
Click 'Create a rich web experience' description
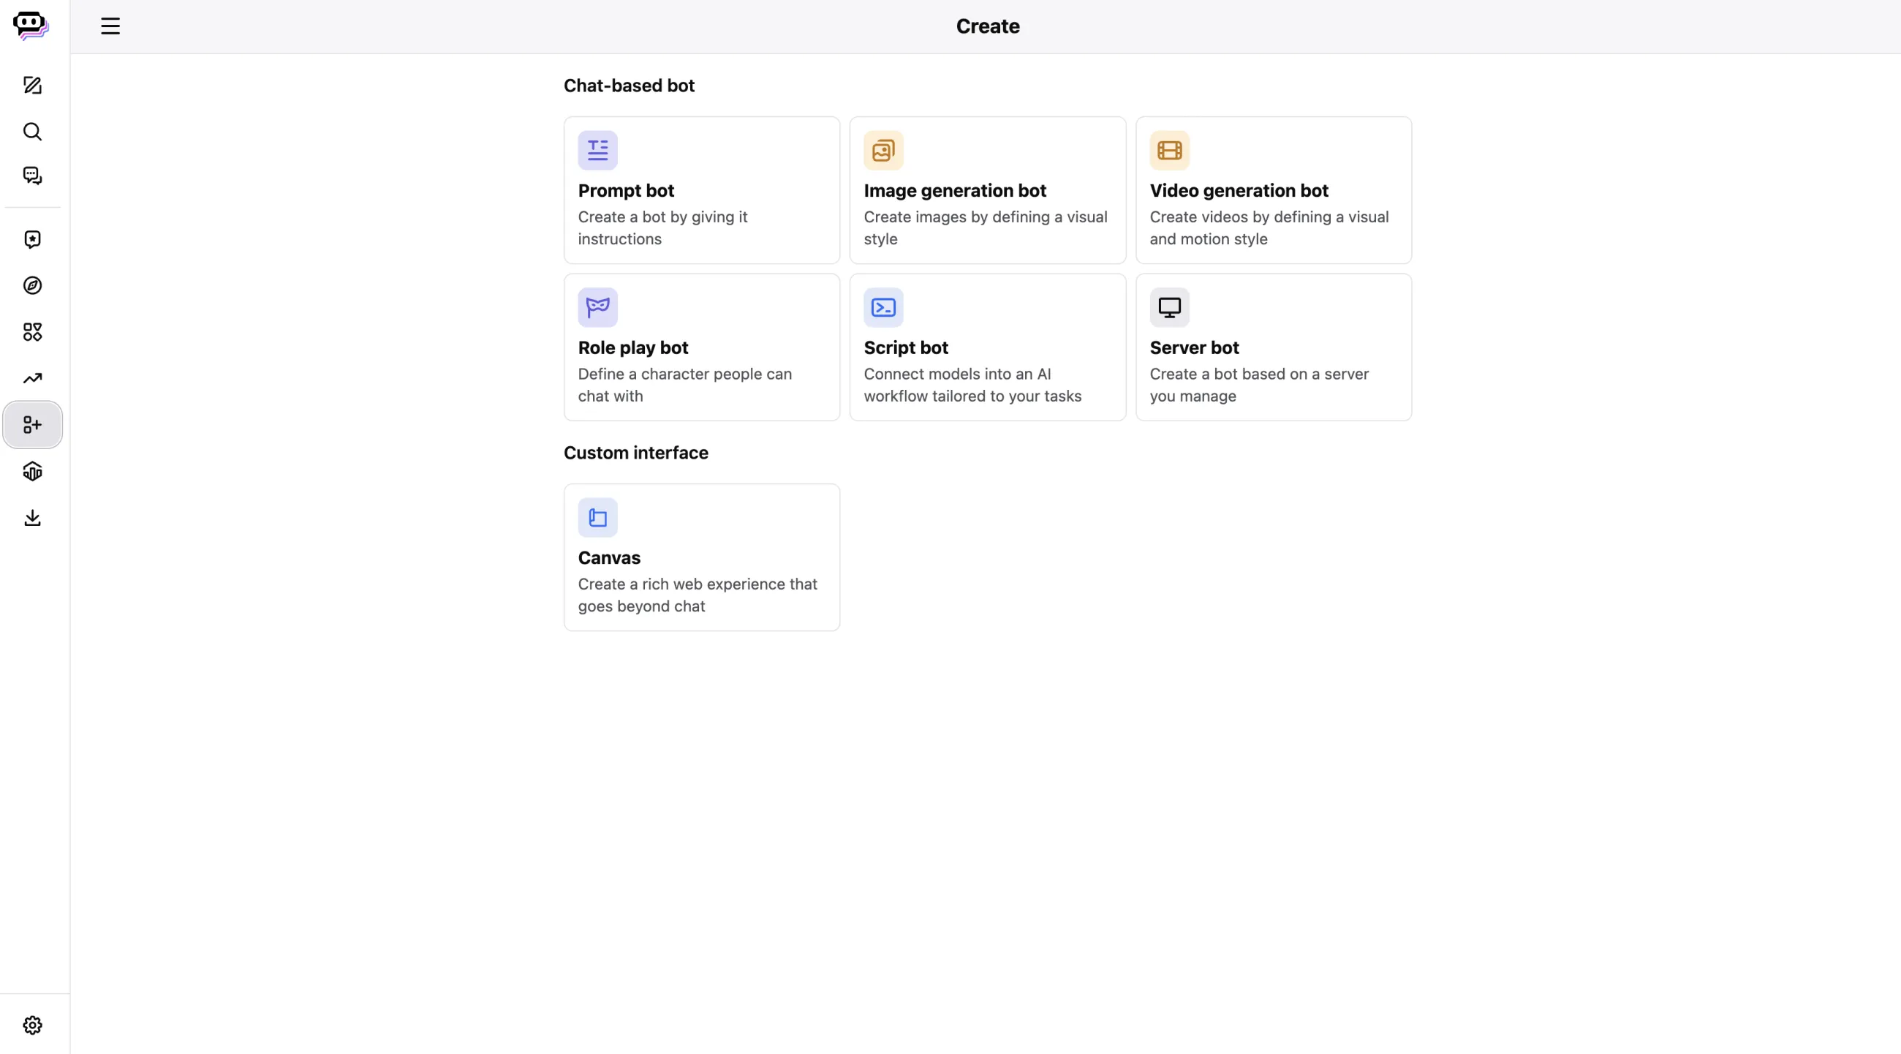coord(698,595)
